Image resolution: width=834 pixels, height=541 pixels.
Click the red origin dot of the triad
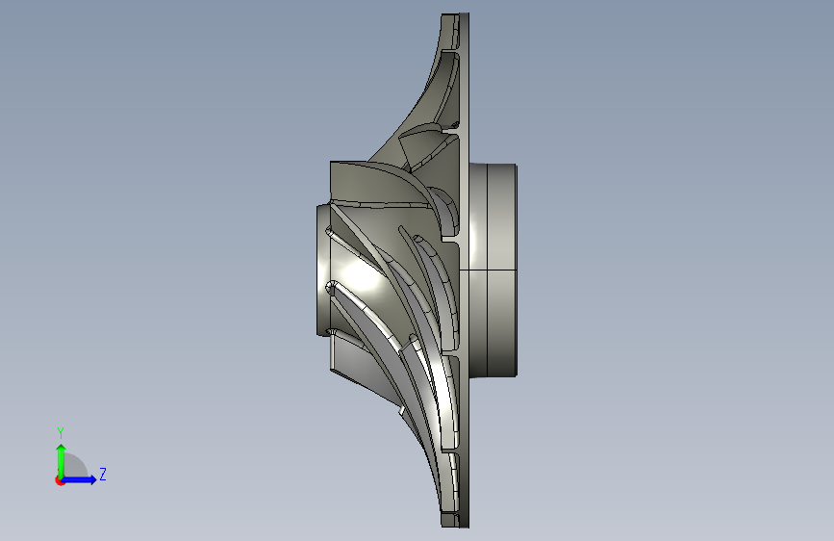60,480
